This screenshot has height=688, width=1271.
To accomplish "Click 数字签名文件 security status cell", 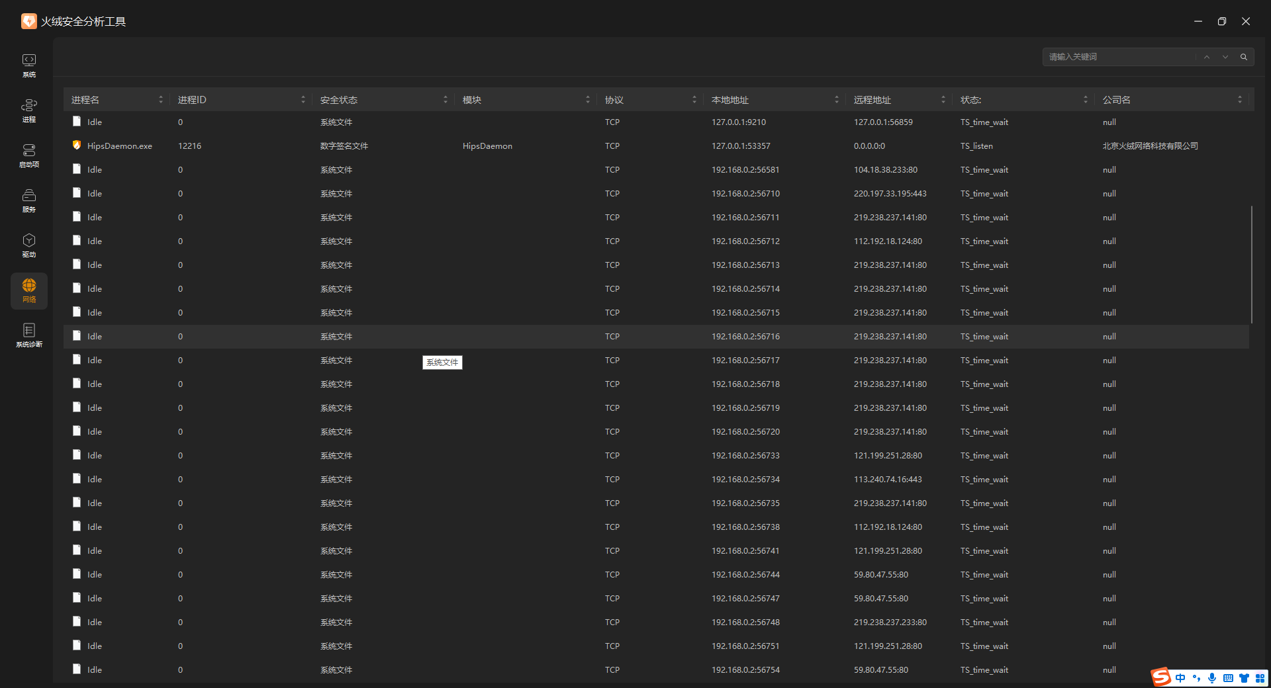I will [344, 146].
